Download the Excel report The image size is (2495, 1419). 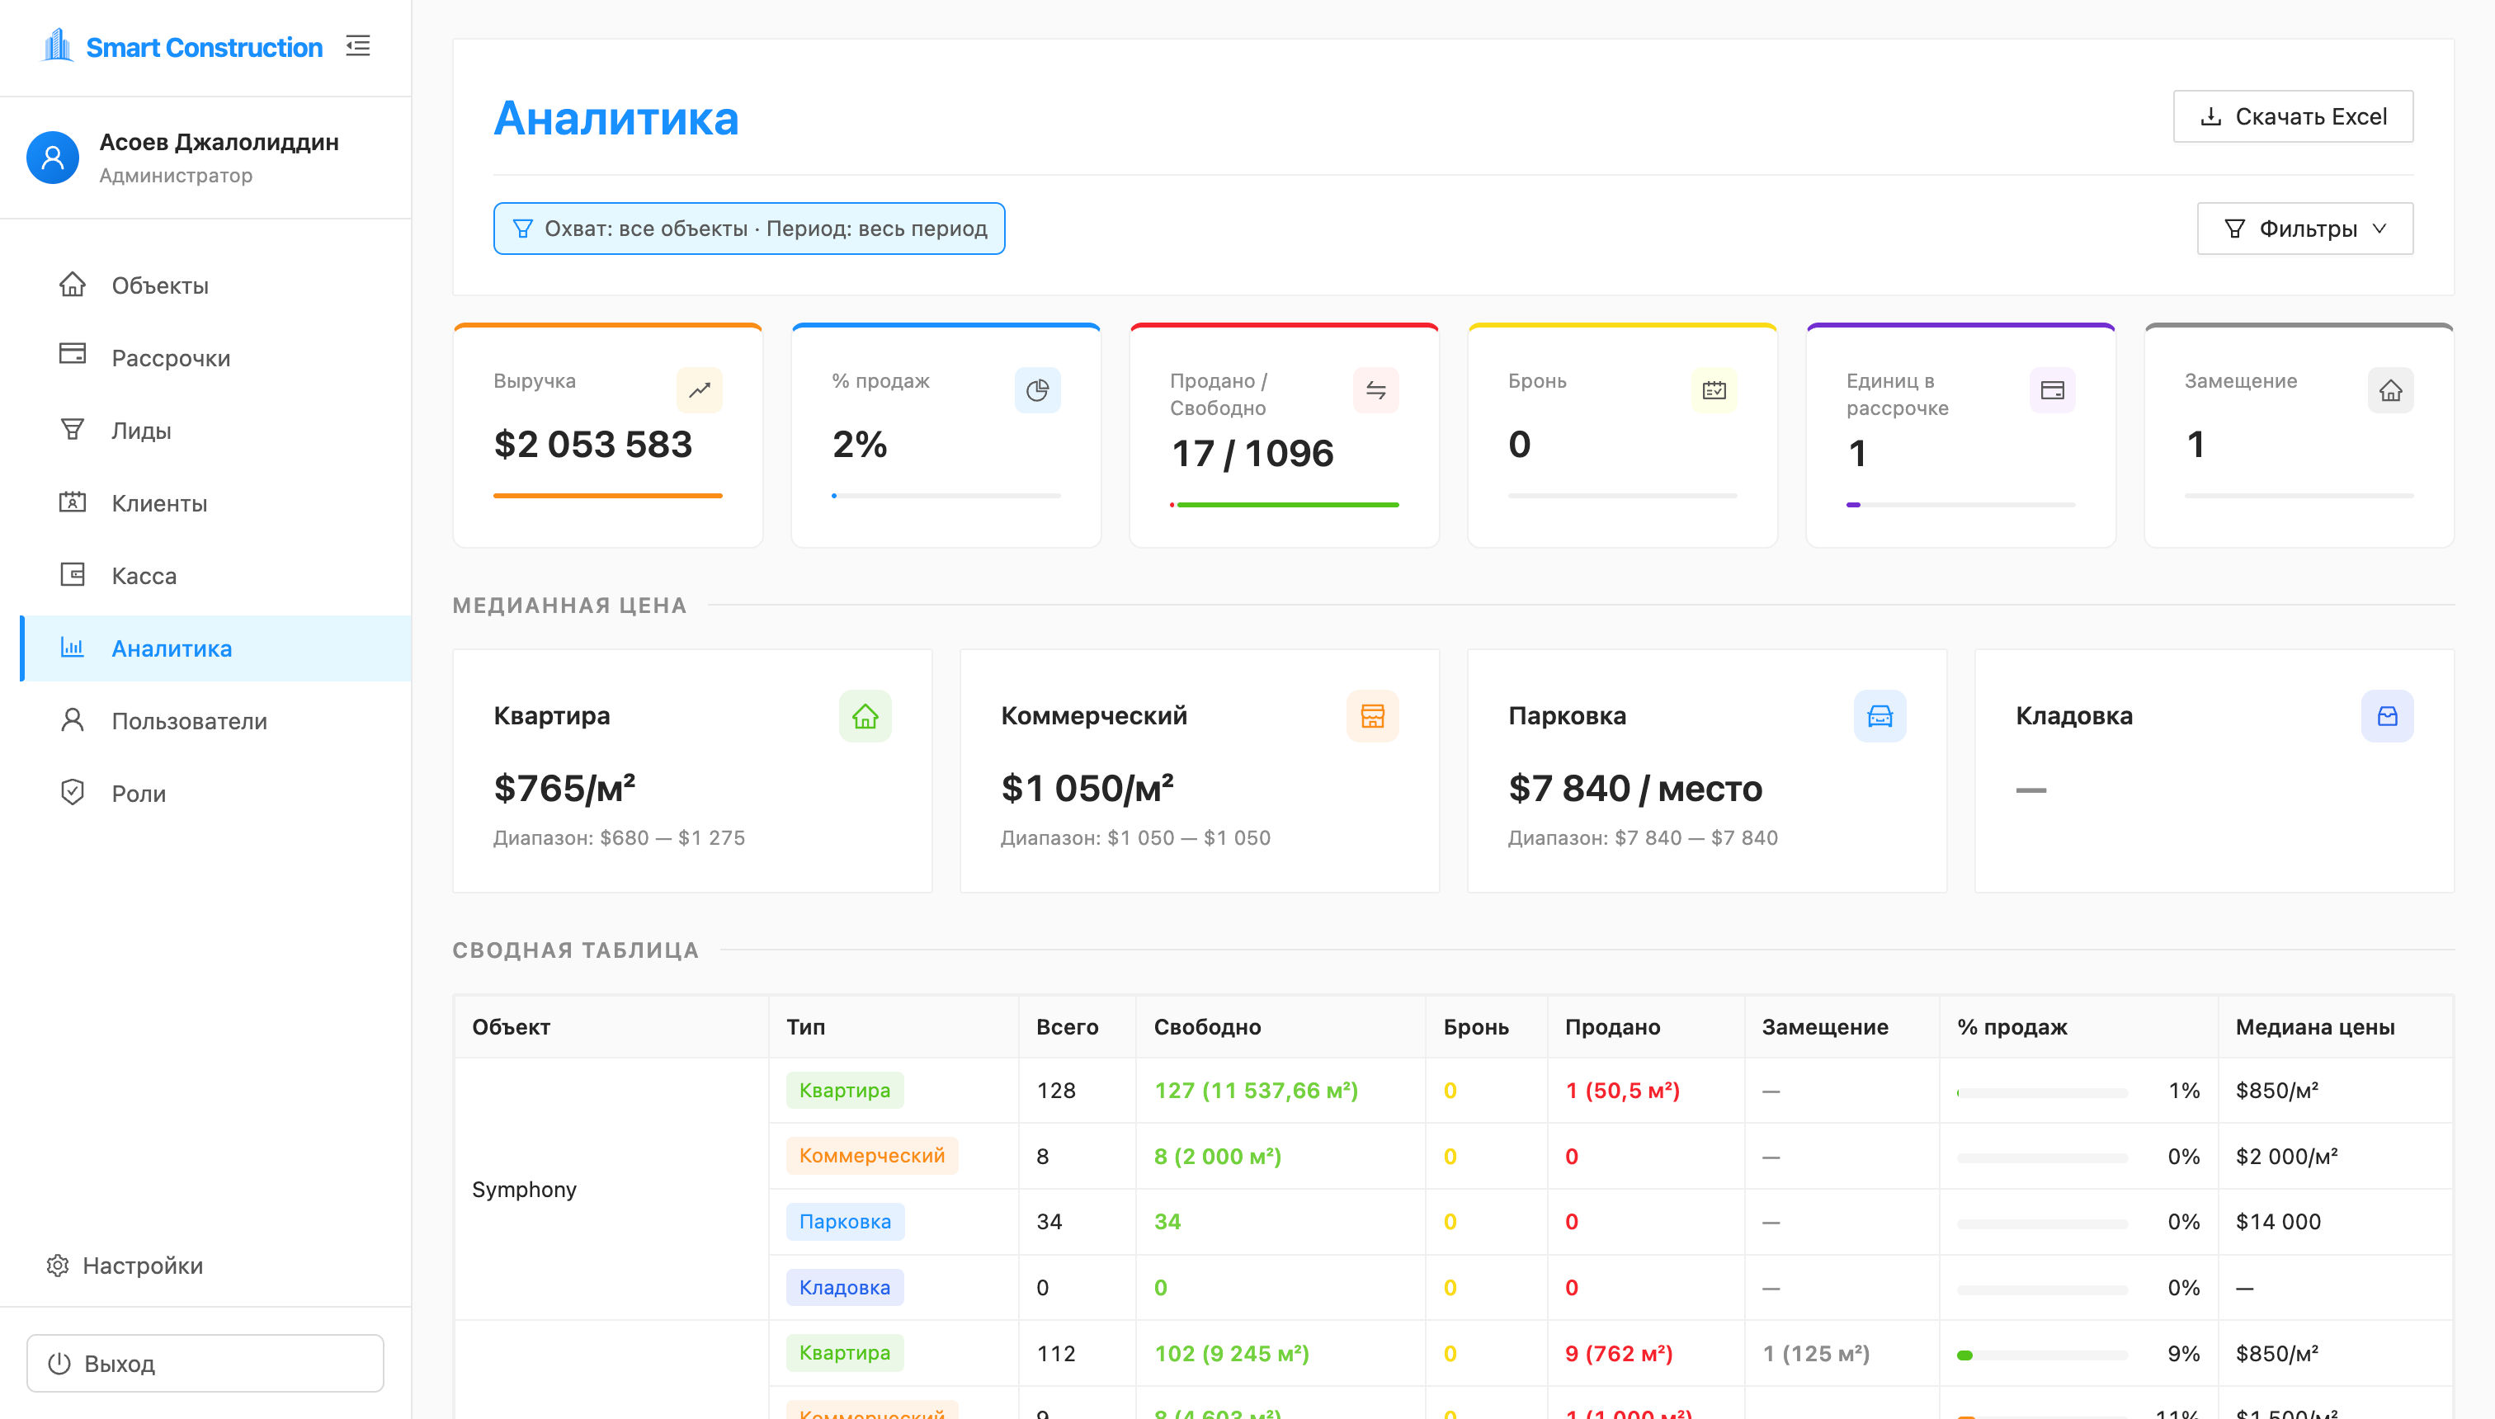(2292, 116)
